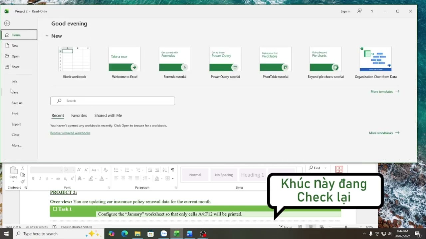
Task: Click Sign in at Excel title bar
Action: click(x=345, y=11)
